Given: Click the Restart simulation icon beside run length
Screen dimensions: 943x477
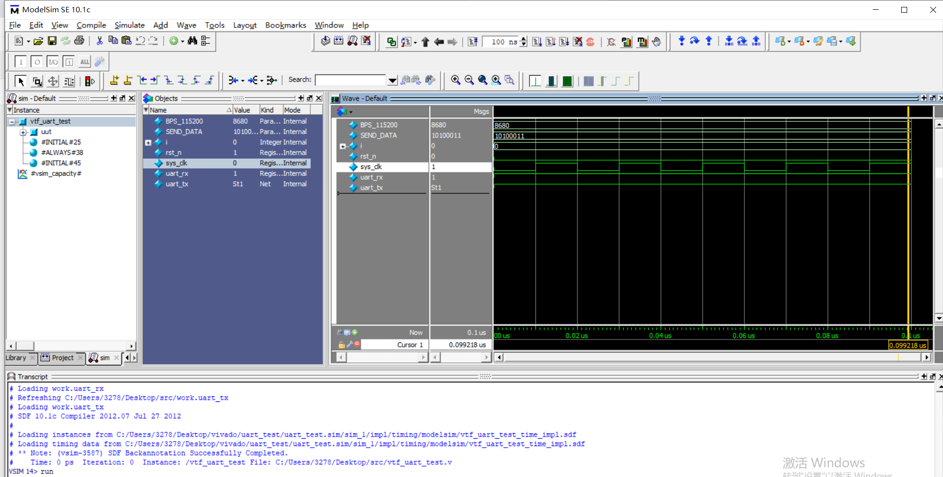Looking at the screenshot, I should [x=473, y=42].
